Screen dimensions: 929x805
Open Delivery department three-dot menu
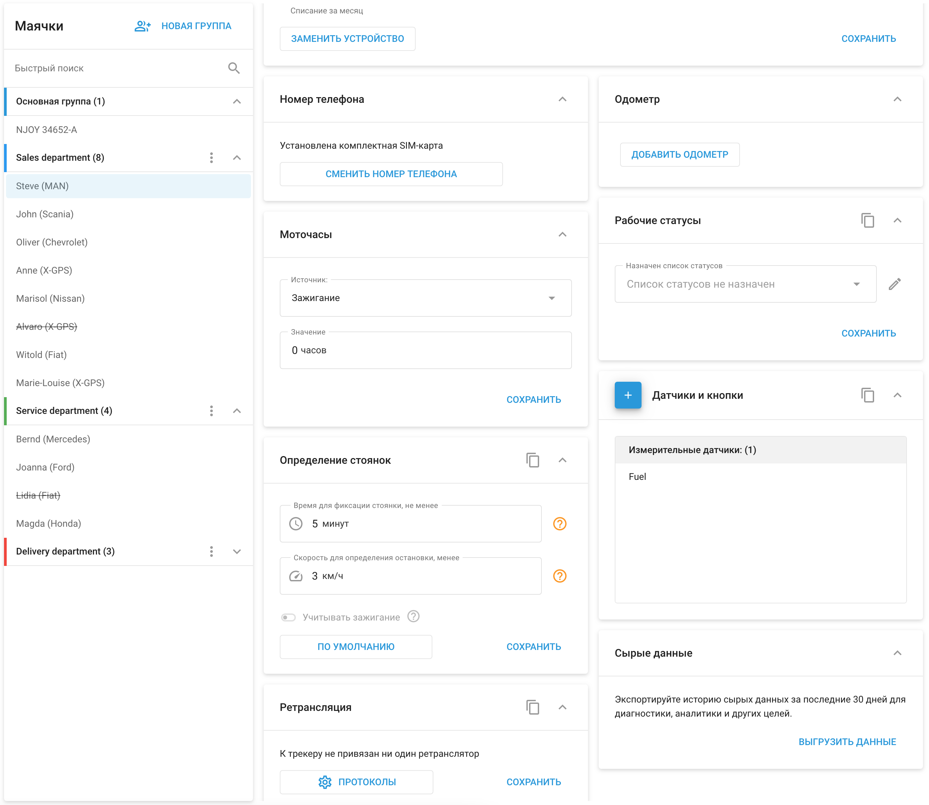point(211,552)
